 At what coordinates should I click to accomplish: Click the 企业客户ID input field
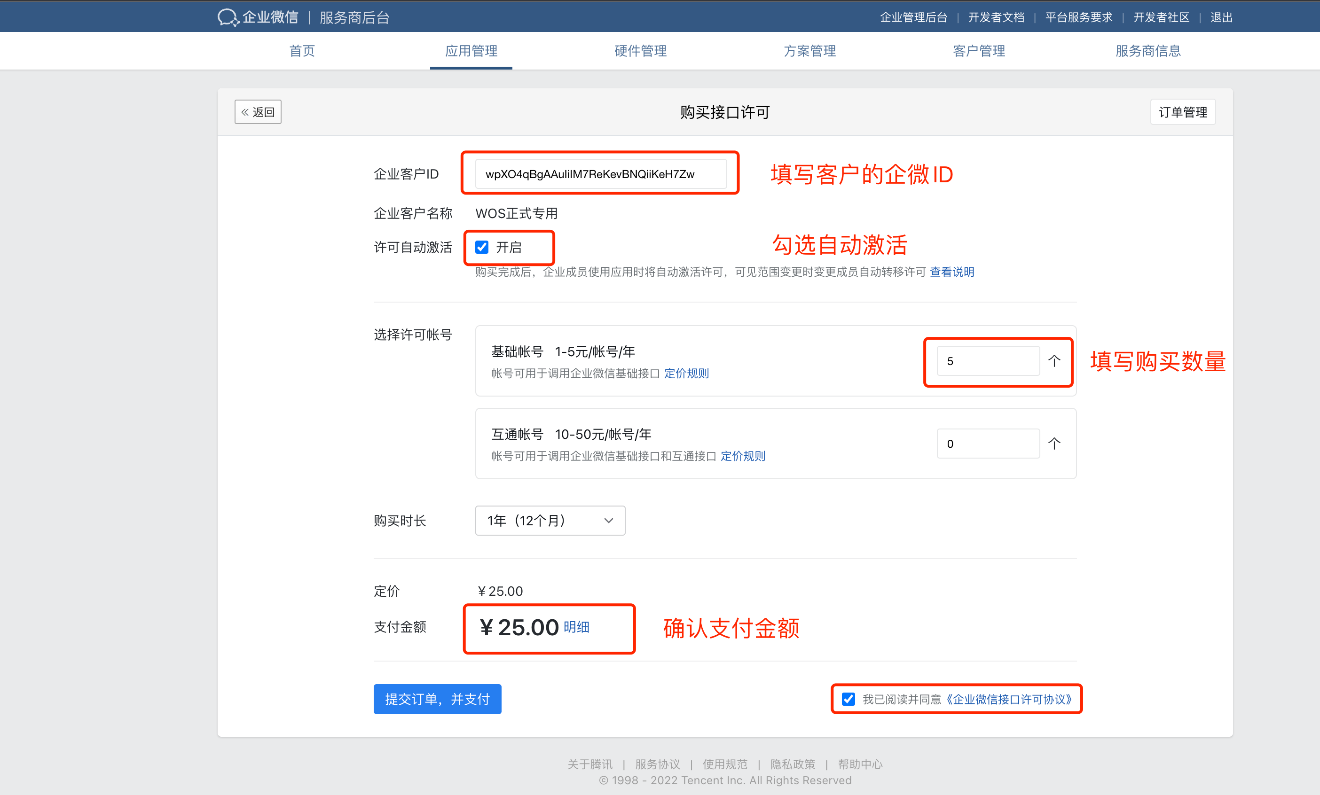coord(601,174)
